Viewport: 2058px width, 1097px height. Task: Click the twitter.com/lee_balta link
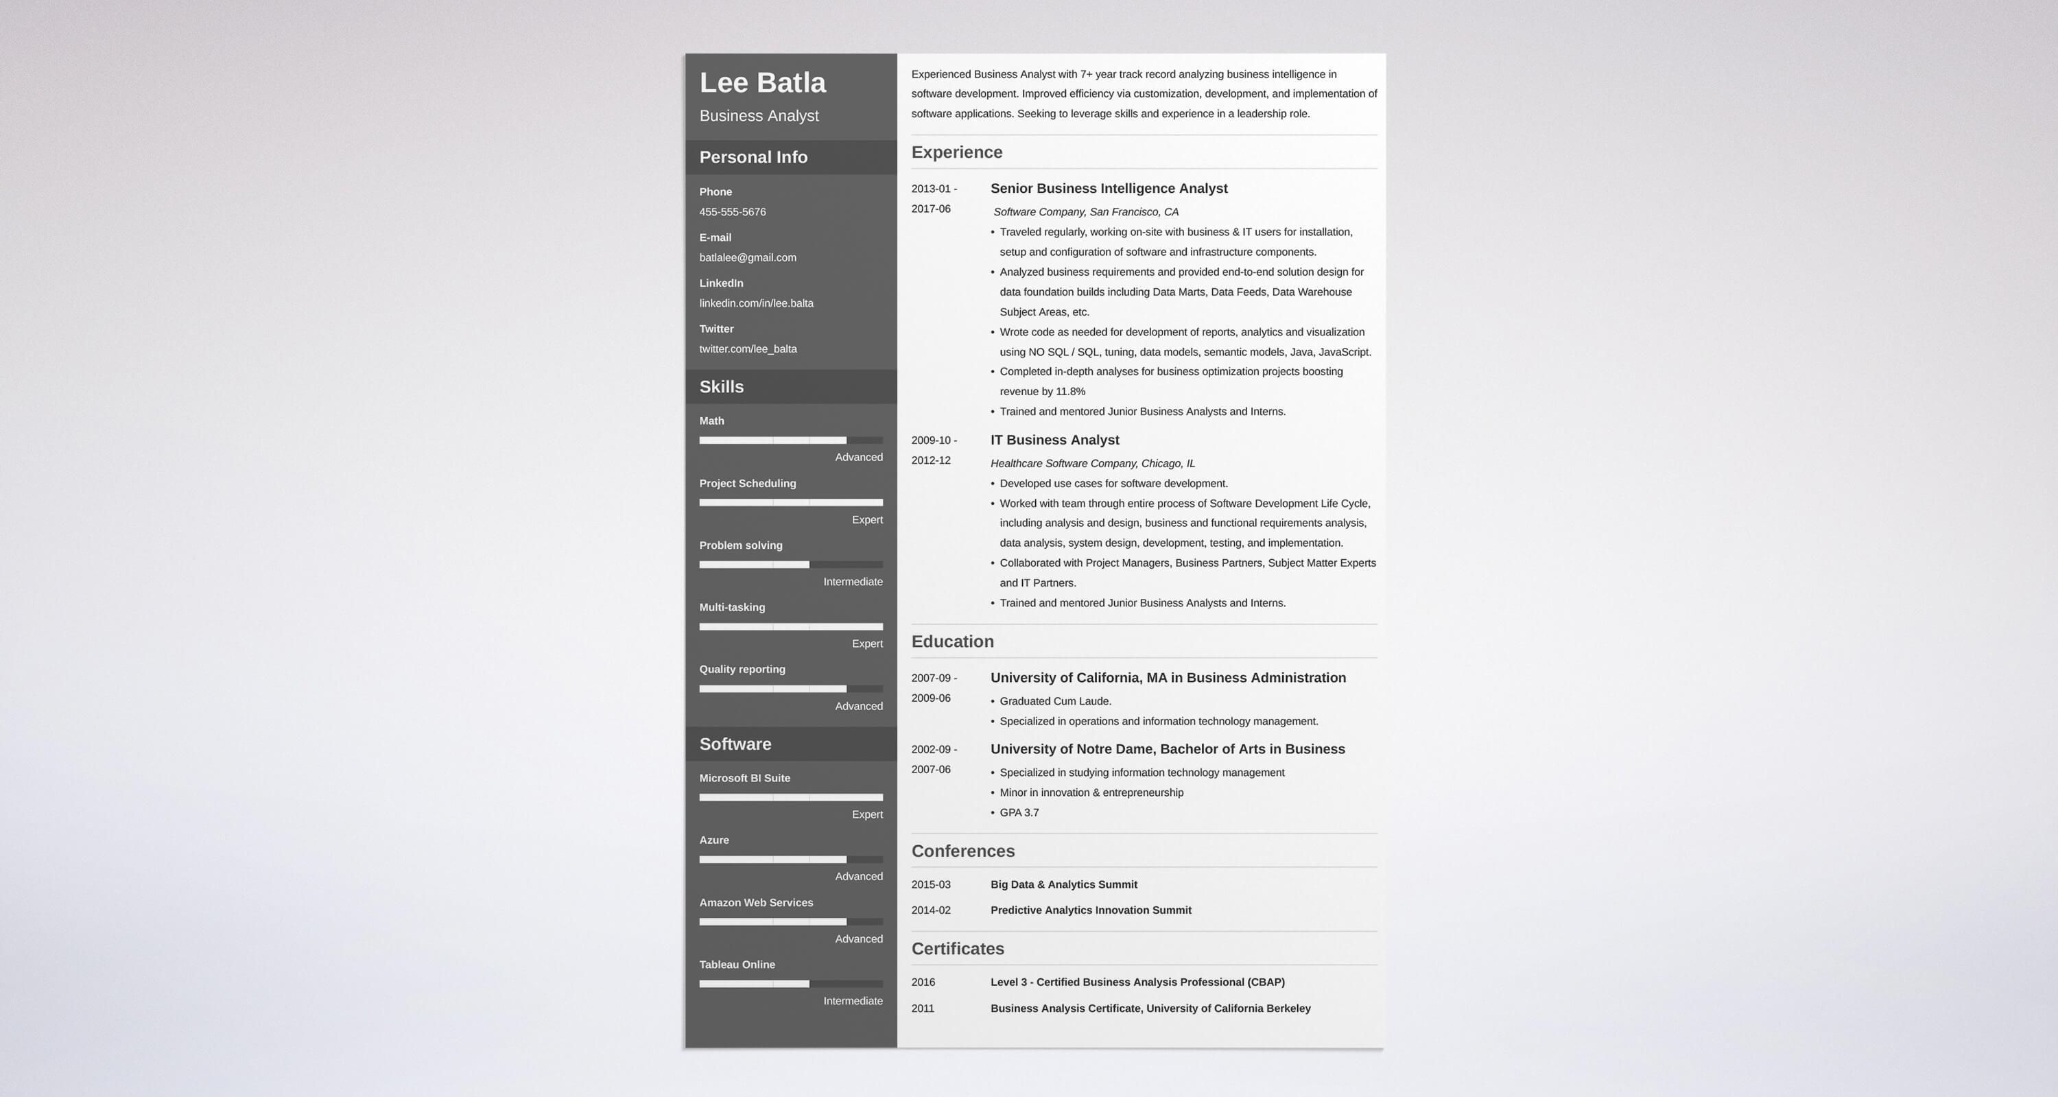coord(748,349)
